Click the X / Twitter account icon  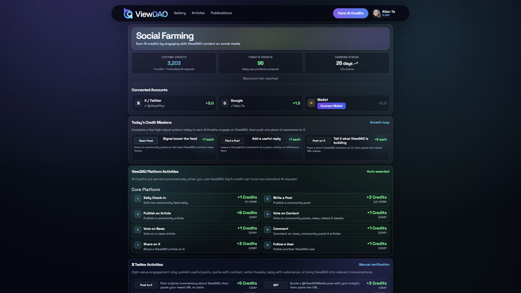point(138,103)
